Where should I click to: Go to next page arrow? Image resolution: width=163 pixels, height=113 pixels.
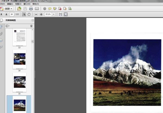click(6, 14)
